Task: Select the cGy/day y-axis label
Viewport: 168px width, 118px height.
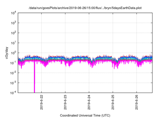Action: point(7,53)
